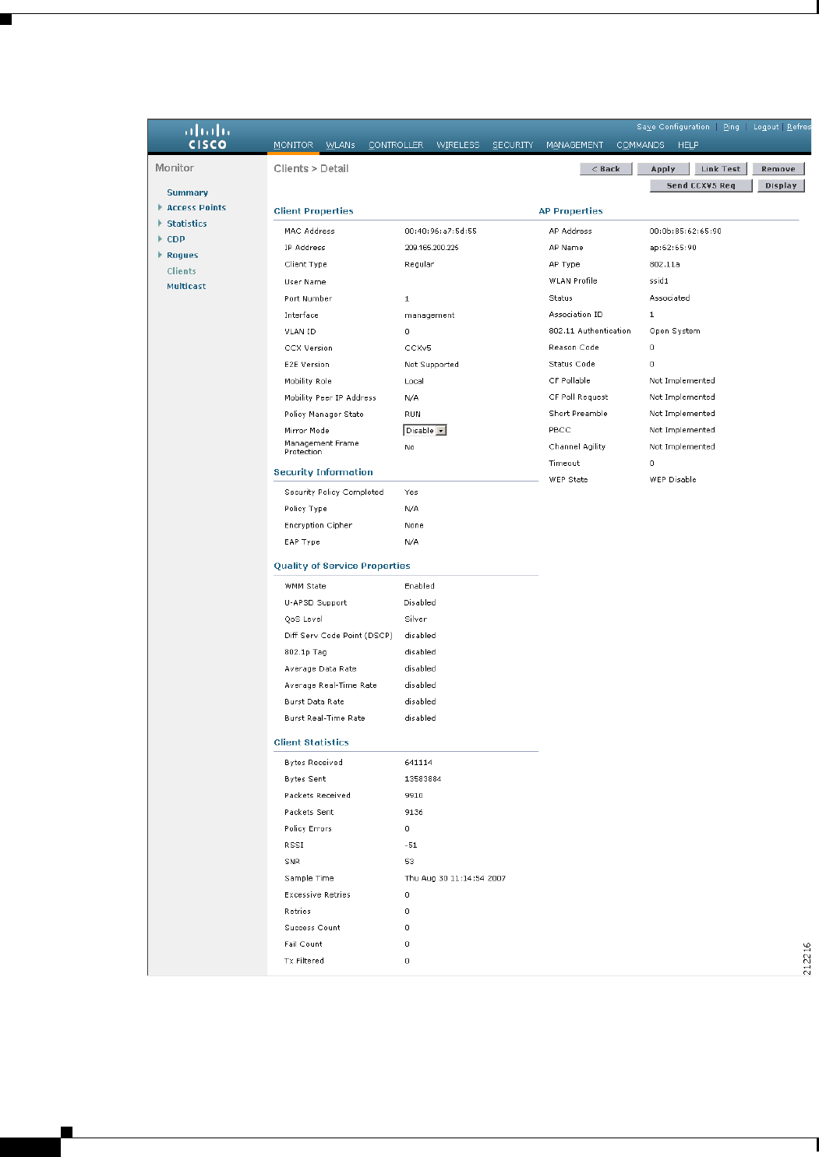This screenshot has height=1157, width=819.
Task: Select the Sample Time Thu Aug 30 value
Action: coord(455,879)
